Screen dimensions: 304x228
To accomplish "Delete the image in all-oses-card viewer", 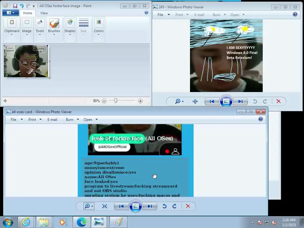I will tap(188, 206).
